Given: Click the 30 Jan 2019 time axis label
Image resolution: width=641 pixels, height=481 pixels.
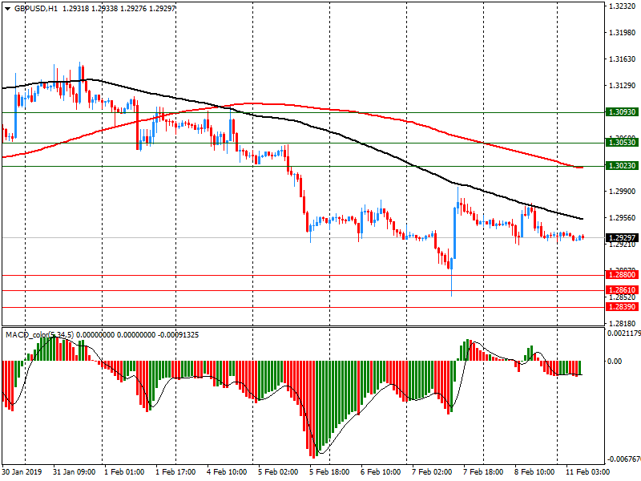Looking at the screenshot, I should tap(22, 472).
